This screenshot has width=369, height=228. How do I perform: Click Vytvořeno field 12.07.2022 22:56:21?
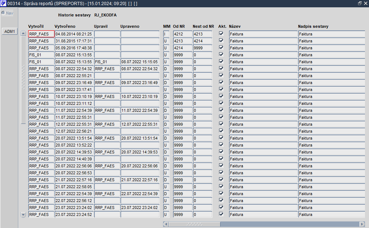coord(74,131)
